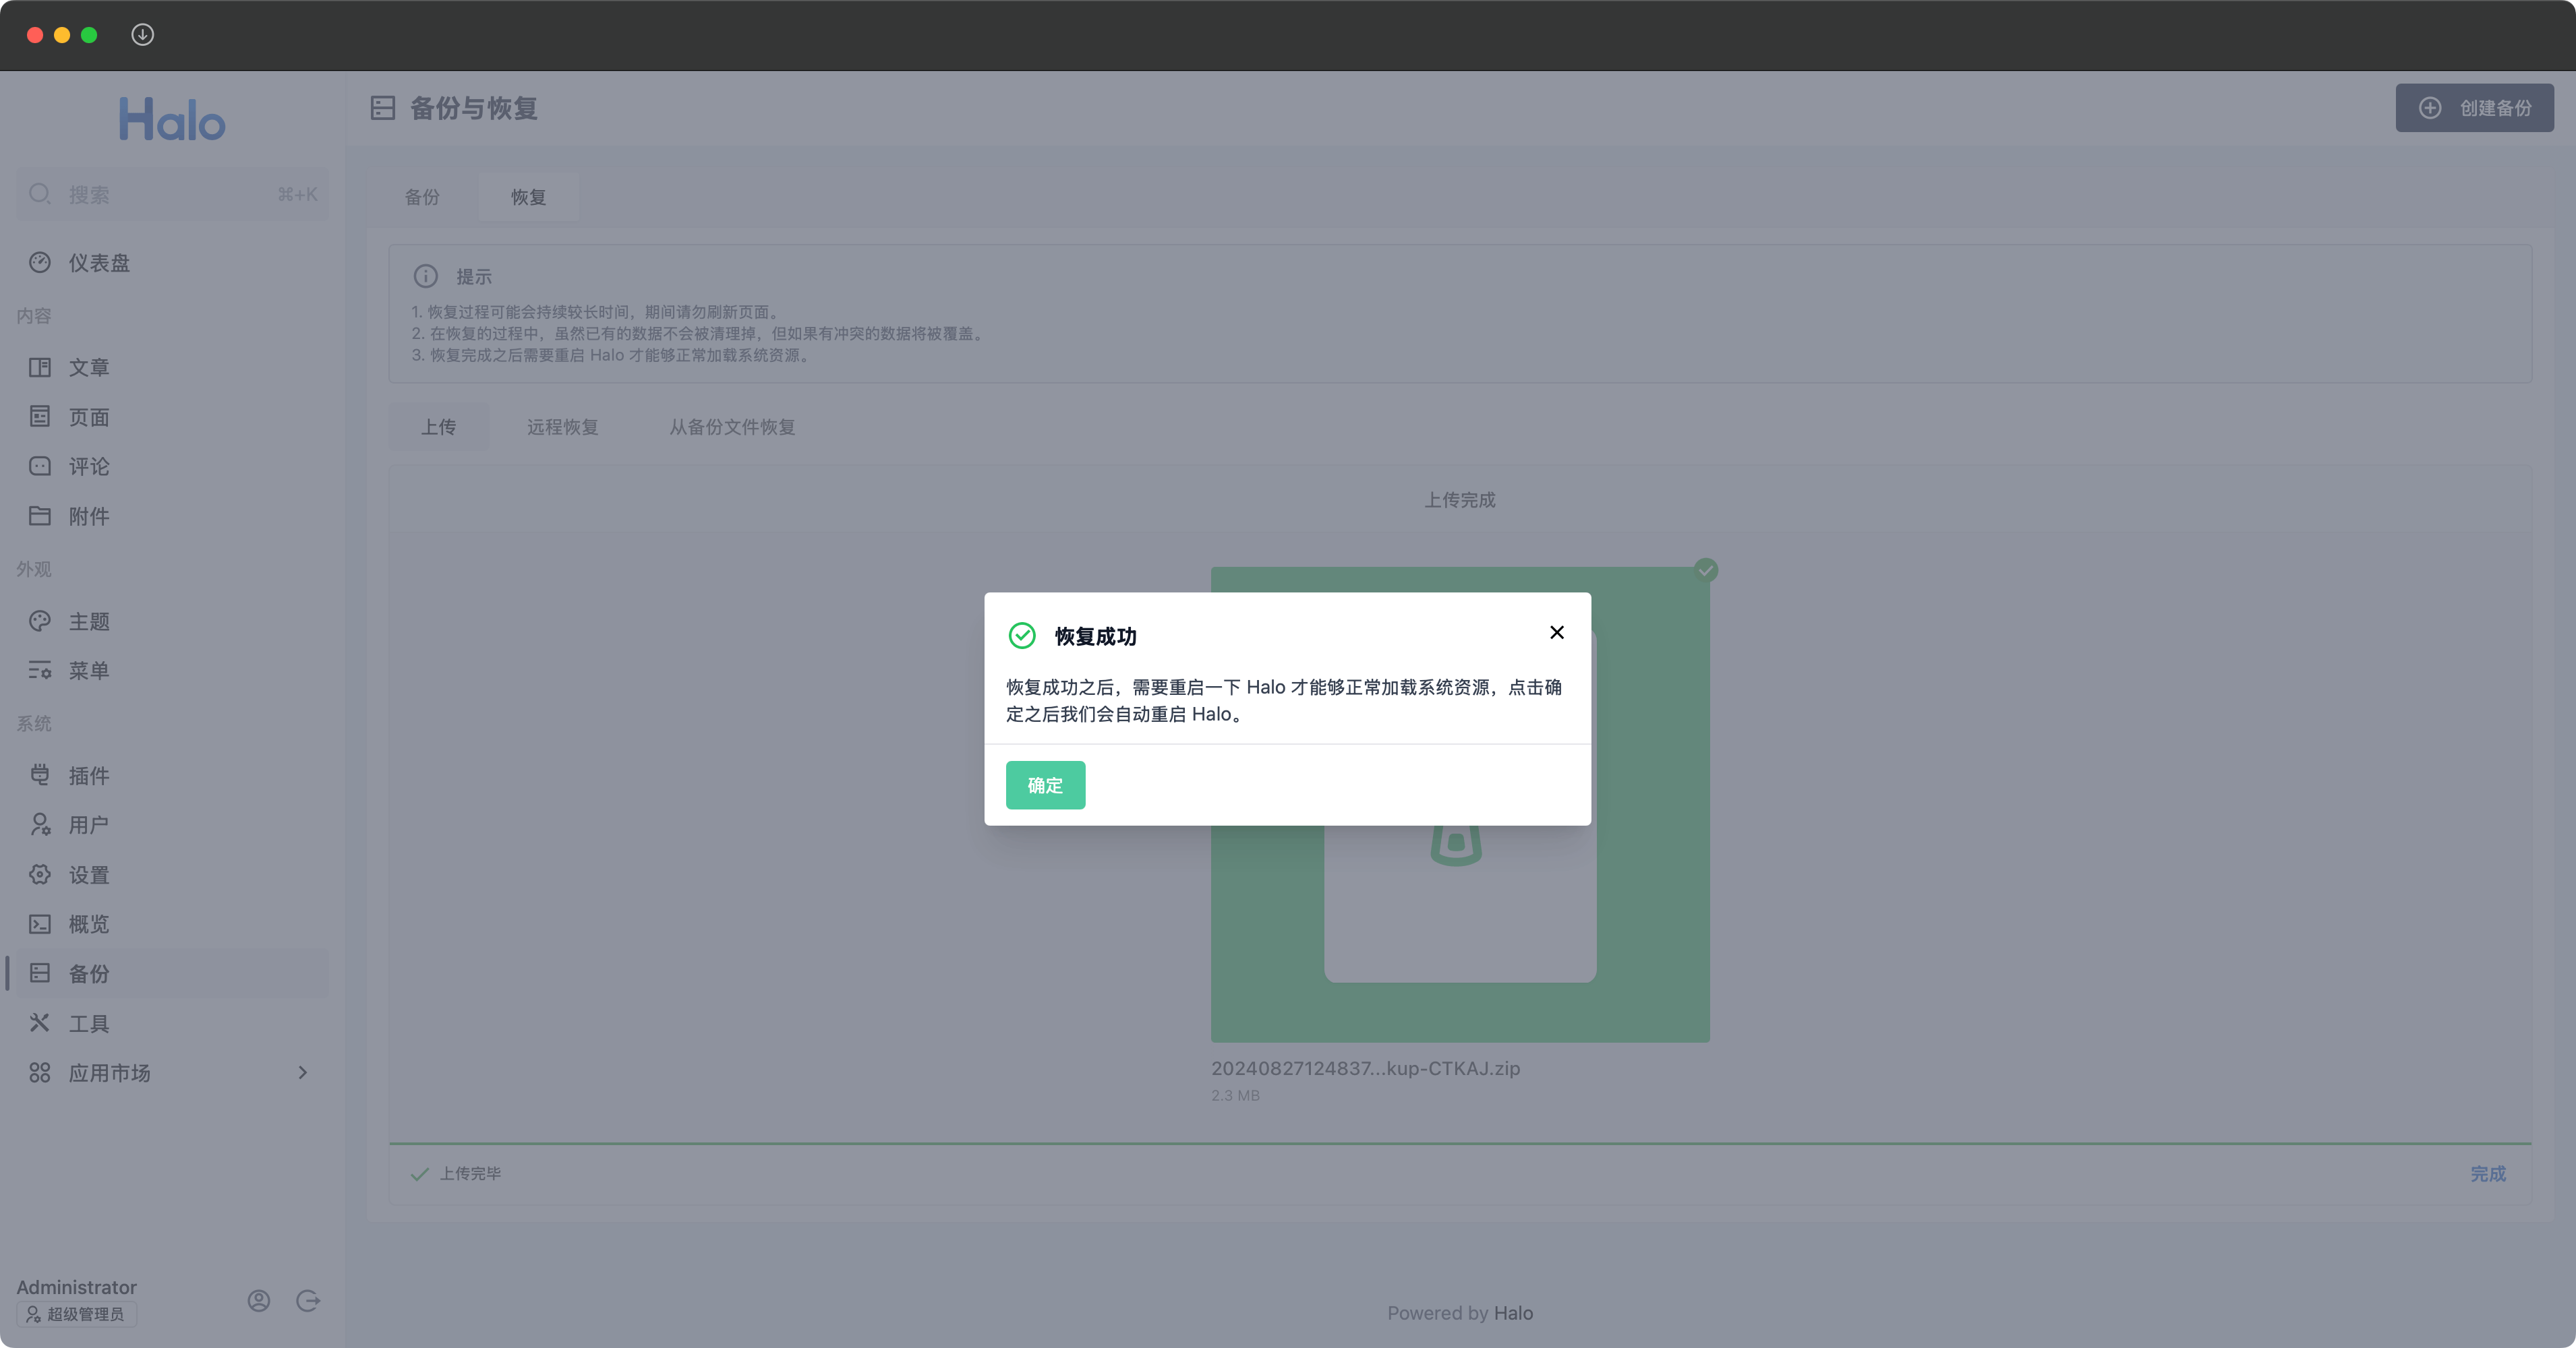Click the 备份与恢复 page title icon
This screenshot has width=2576, height=1348.
point(383,108)
